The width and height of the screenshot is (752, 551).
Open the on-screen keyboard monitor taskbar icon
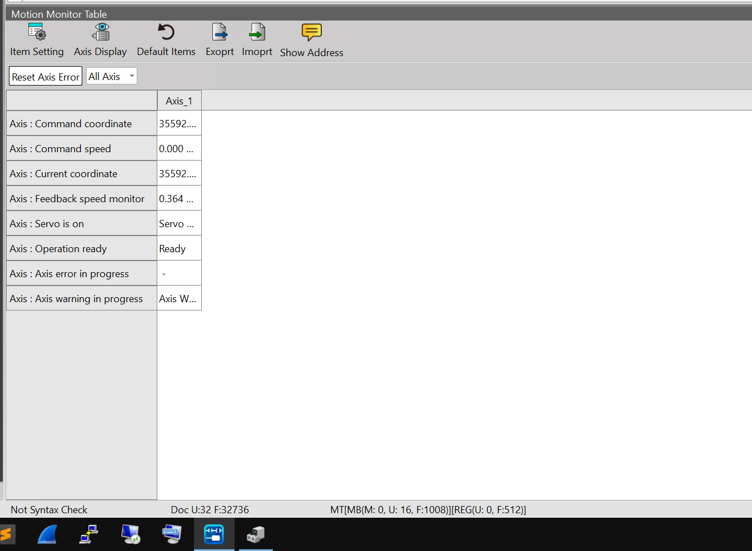tap(172, 534)
